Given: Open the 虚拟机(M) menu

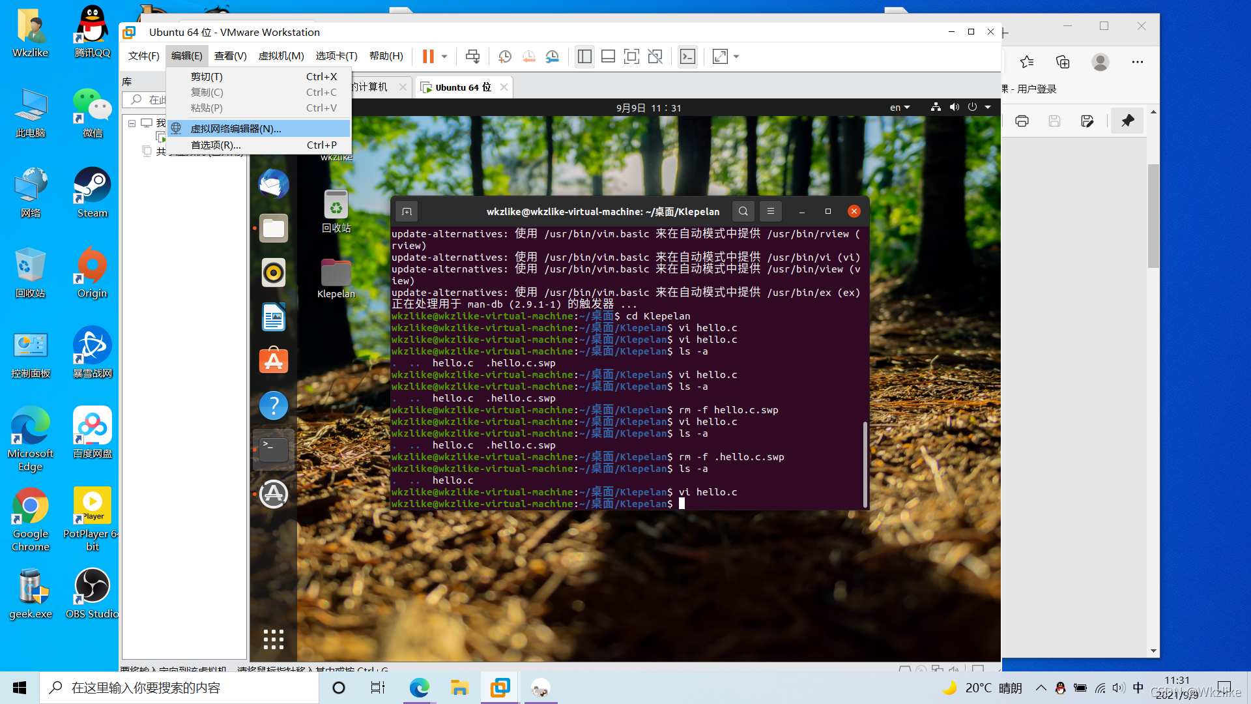Looking at the screenshot, I should pos(281,56).
